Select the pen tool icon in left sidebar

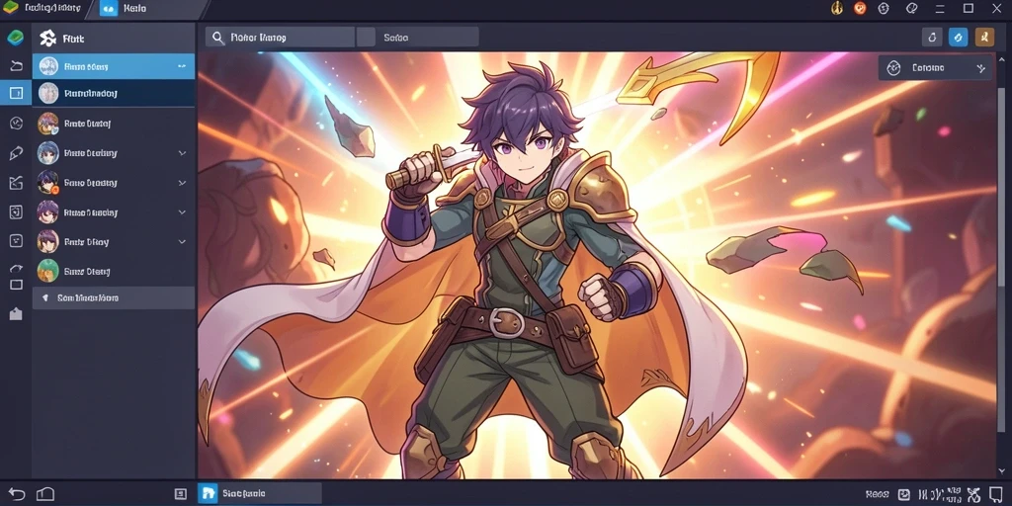16,153
